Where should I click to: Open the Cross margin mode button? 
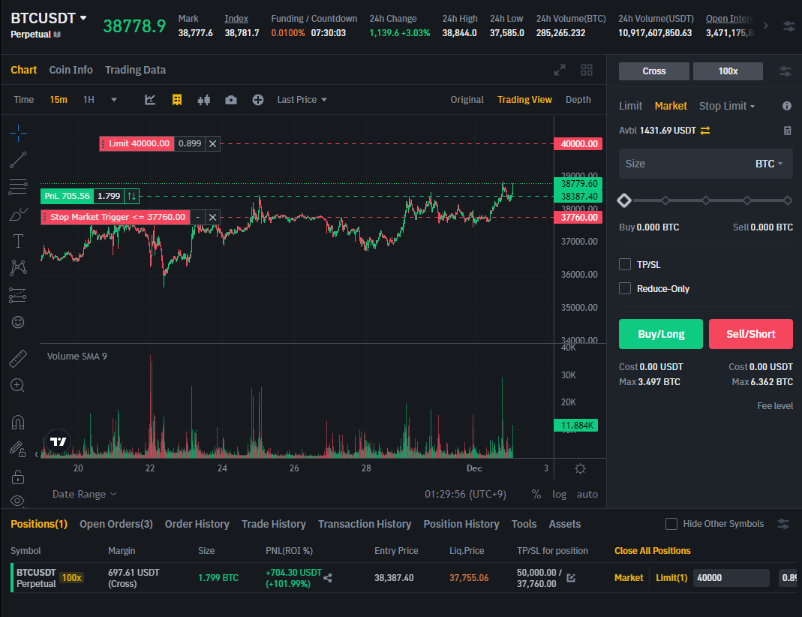(x=653, y=71)
